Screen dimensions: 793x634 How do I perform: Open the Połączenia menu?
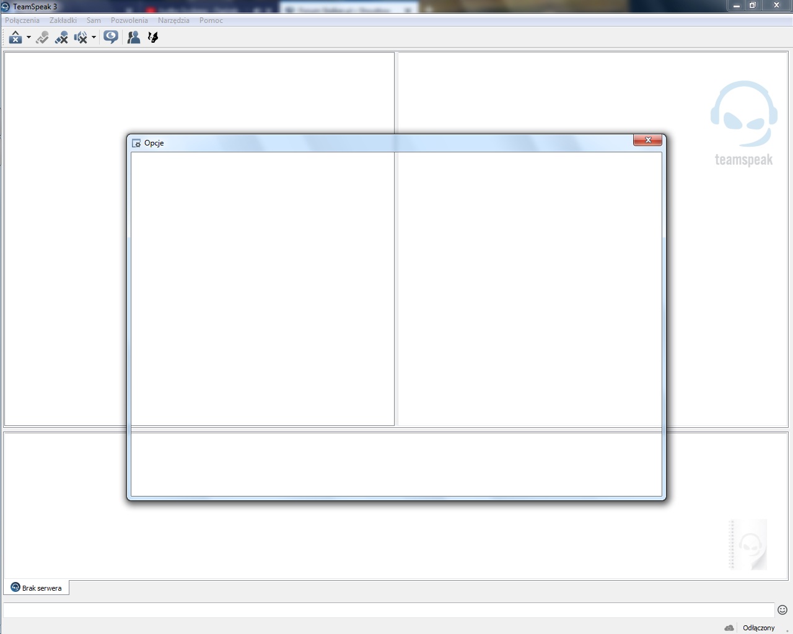click(22, 20)
